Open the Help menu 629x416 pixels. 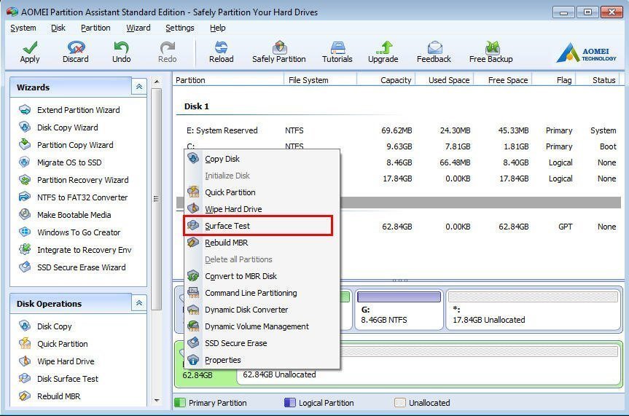(x=217, y=28)
